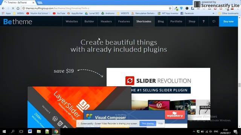
Task: Stop page loading with the X button
Action: (13, 8)
